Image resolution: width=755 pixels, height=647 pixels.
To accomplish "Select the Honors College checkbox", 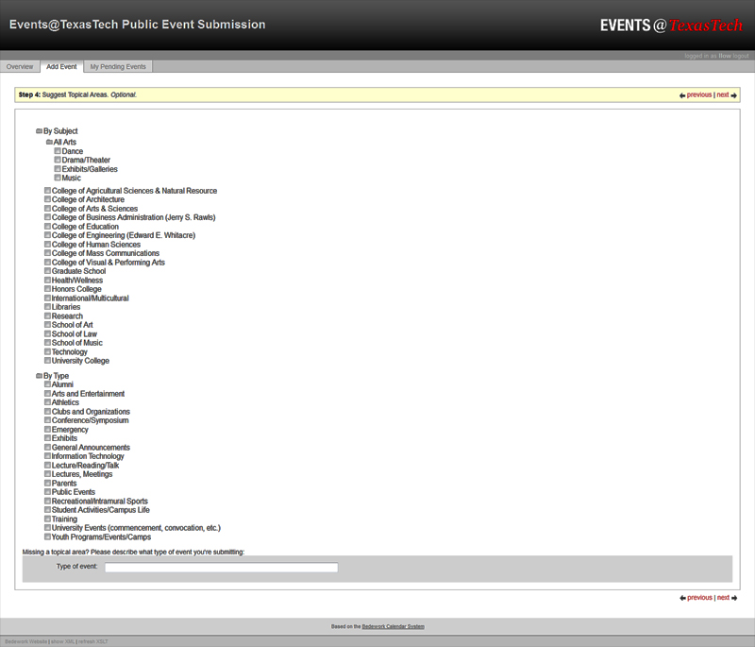I will (48, 289).
